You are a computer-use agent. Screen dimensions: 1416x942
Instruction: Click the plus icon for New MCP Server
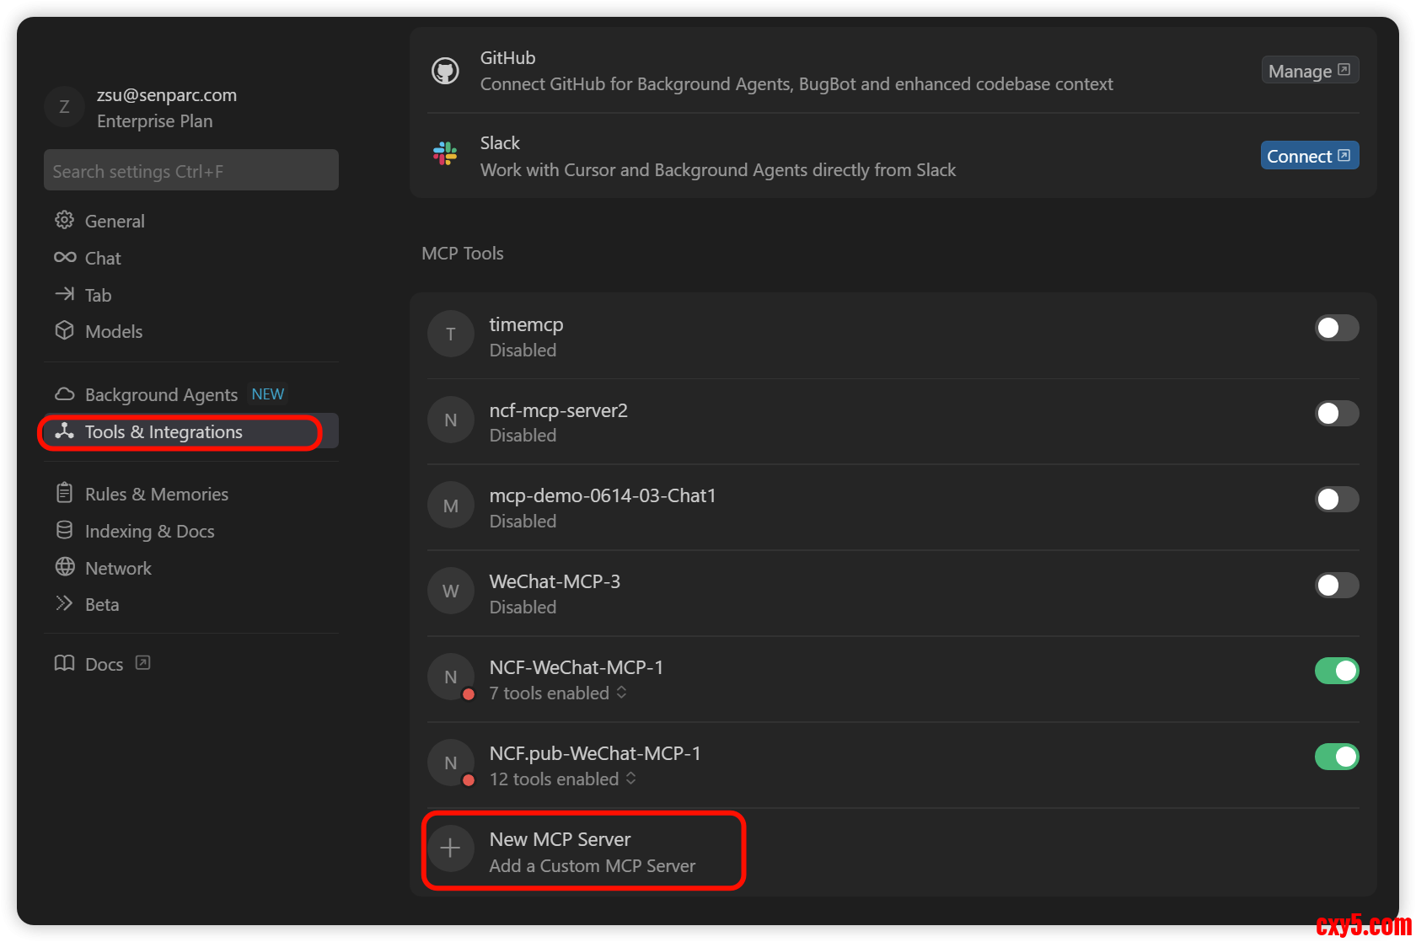pos(450,848)
